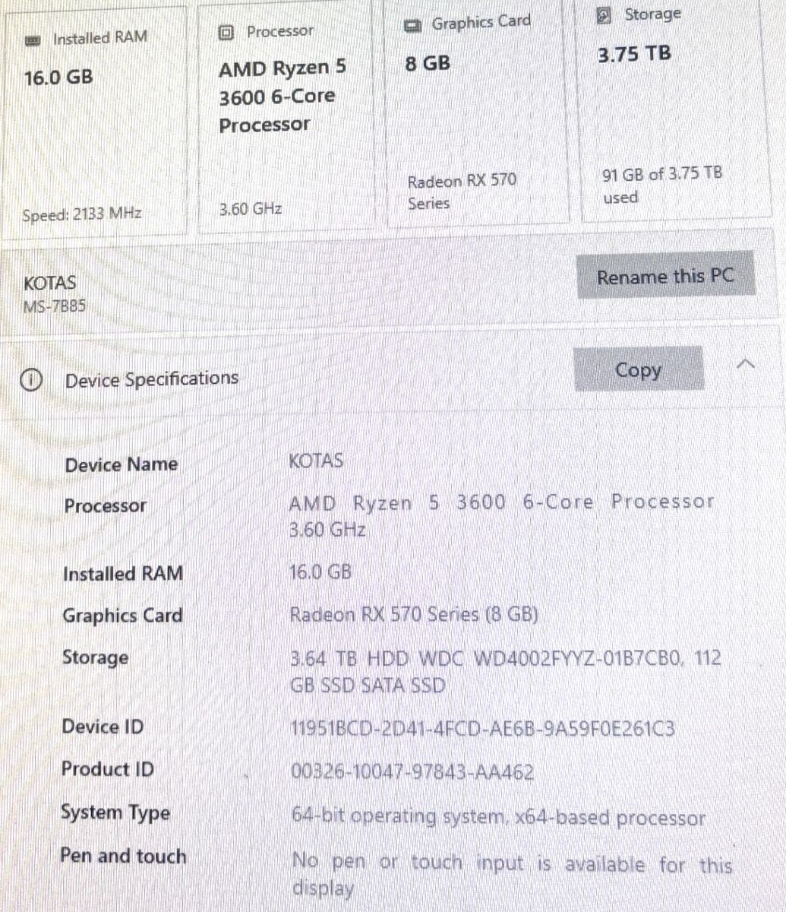Select the KOTAS value beside Device Name
This screenshot has width=786, height=912.
click(316, 461)
